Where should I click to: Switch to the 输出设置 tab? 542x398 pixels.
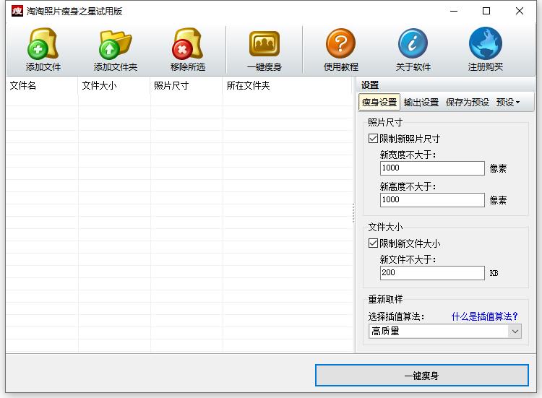[x=421, y=103]
